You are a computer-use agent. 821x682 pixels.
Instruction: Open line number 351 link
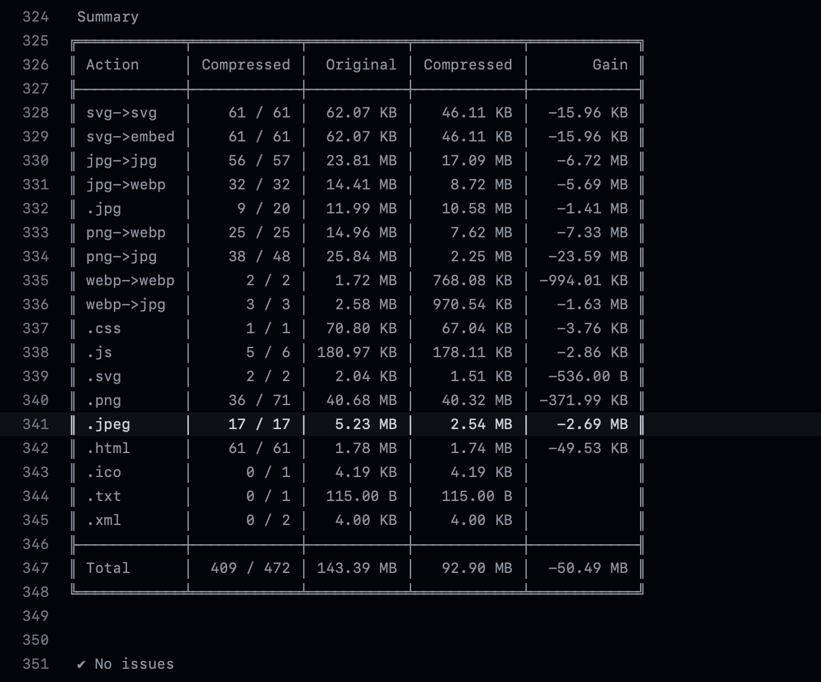tap(35, 664)
